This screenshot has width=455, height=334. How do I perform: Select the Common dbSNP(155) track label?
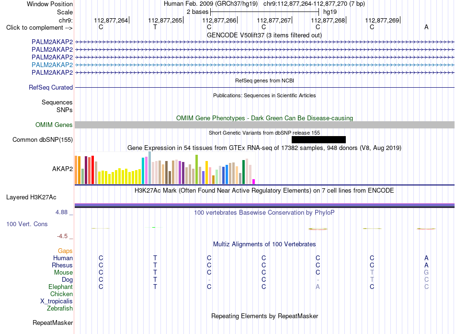click(43, 140)
